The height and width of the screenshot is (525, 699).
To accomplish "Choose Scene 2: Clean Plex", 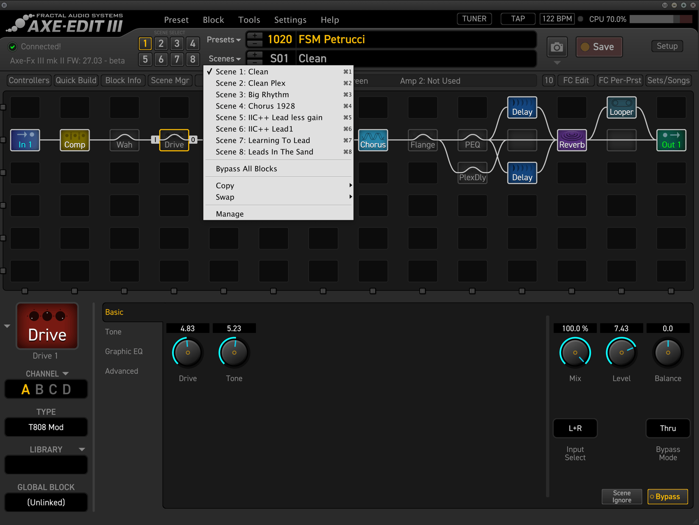I will pyautogui.click(x=279, y=83).
